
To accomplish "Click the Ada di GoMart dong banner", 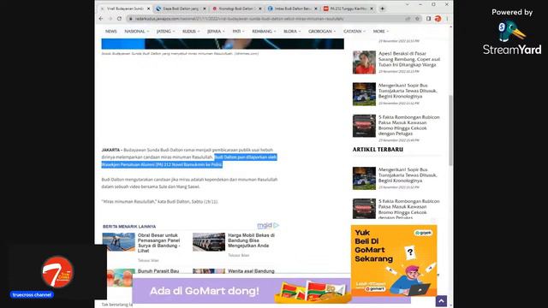I will [x=241, y=291].
